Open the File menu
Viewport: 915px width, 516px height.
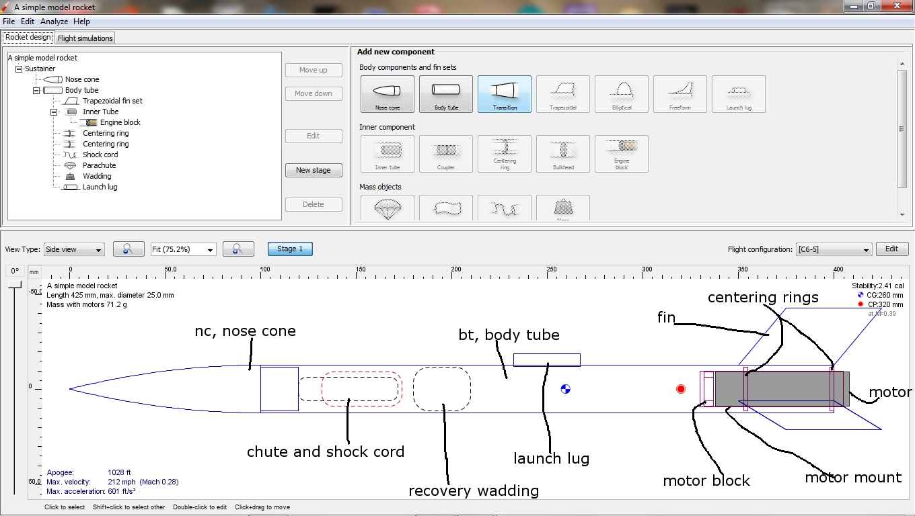[x=9, y=21]
